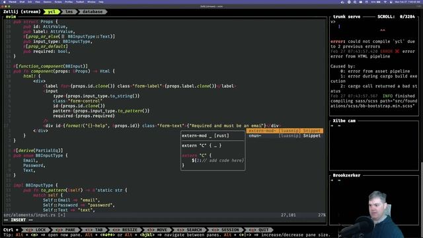Open the Apple menu
The width and height of the screenshot is (423, 238).
pyautogui.click(x=4, y=2)
